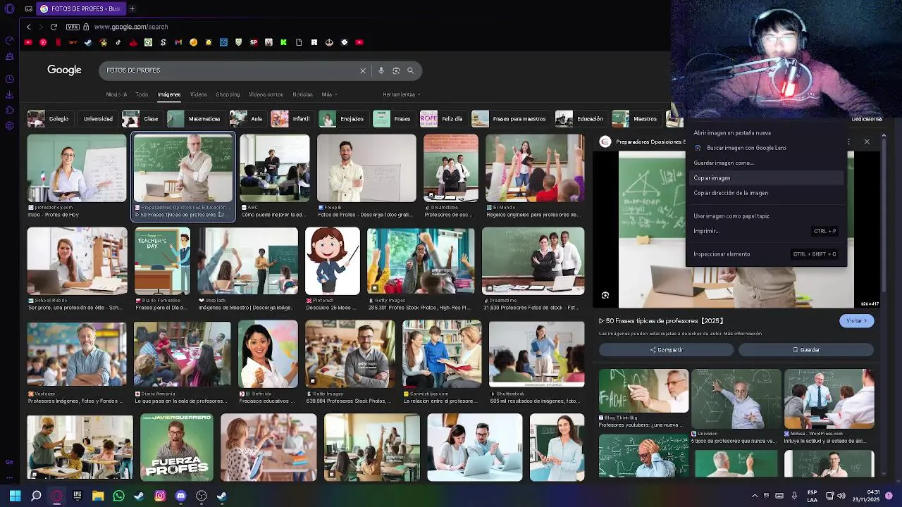This screenshot has height=507, width=902.
Task: Choose Copiar imagen in context menu
Action: click(766, 178)
